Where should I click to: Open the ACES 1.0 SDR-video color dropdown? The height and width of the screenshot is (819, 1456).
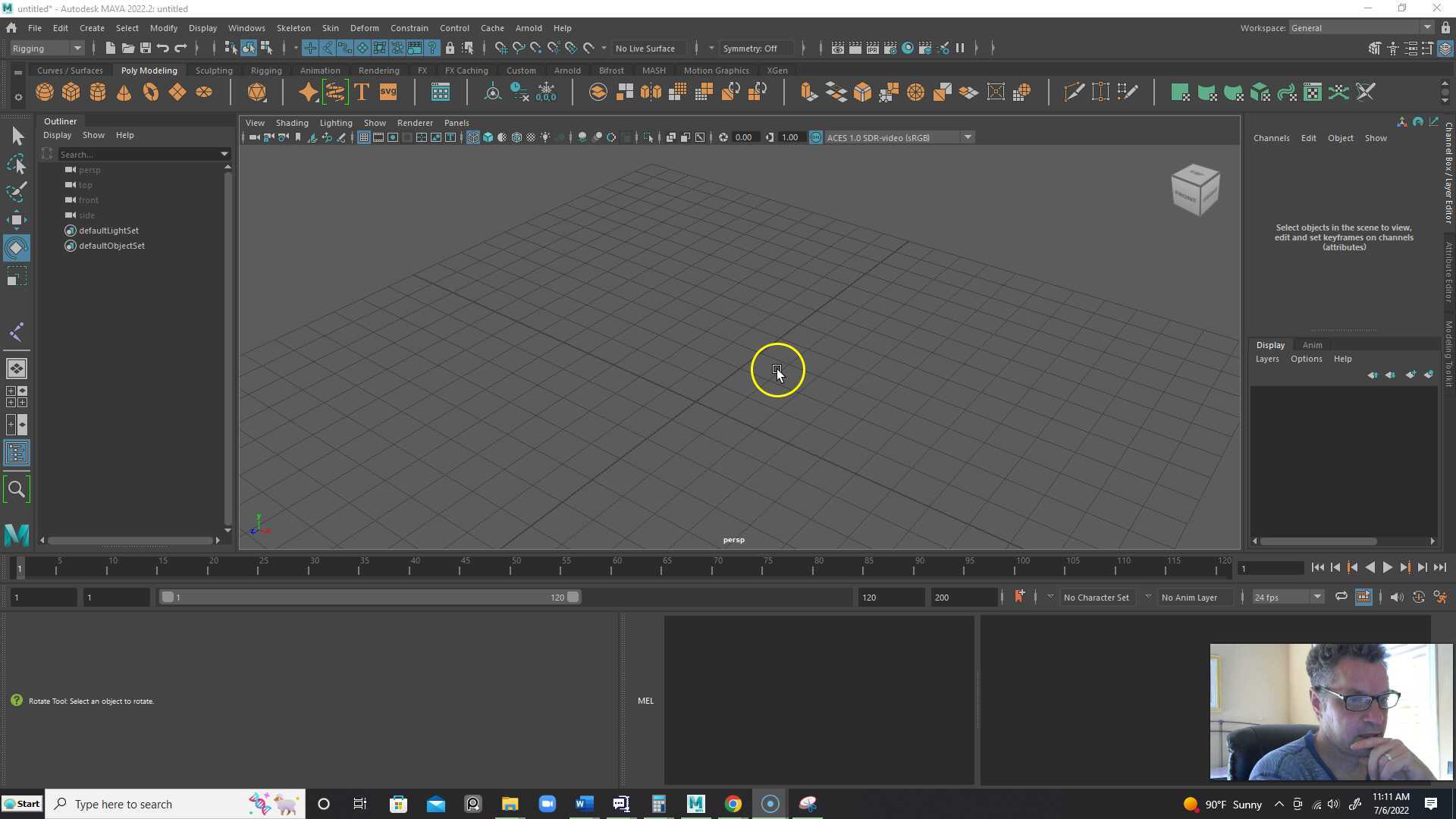click(968, 137)
